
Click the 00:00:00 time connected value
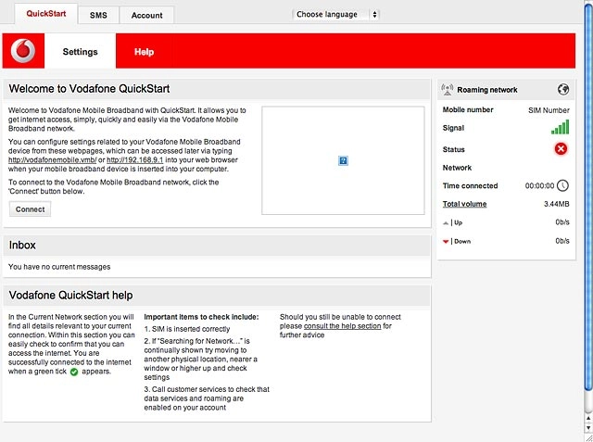tap(539, 185)
